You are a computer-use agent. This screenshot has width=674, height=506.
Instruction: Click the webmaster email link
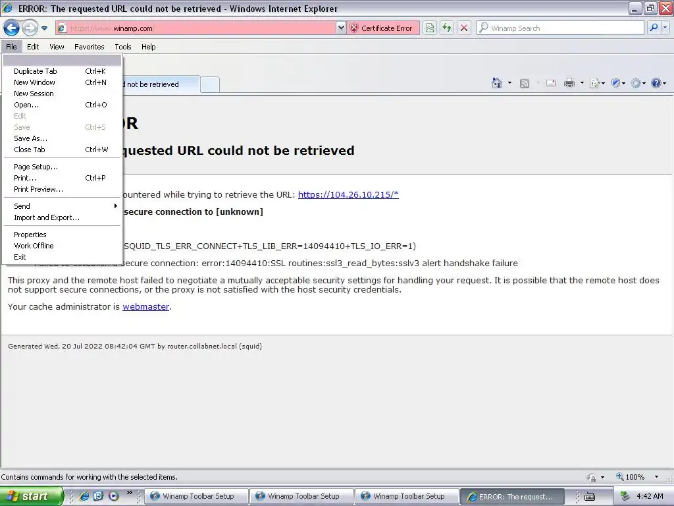tap(145, 307)
